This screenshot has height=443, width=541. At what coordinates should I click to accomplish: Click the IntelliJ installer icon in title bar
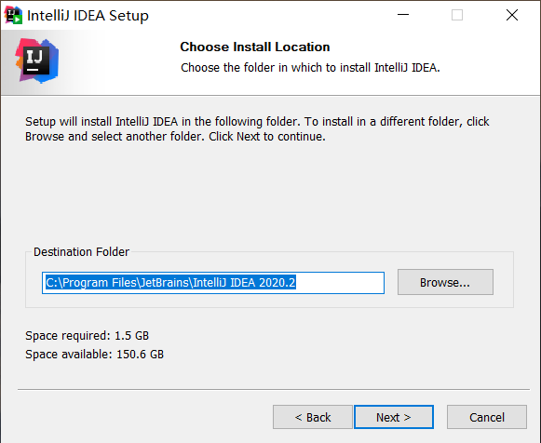coord(13,16)
